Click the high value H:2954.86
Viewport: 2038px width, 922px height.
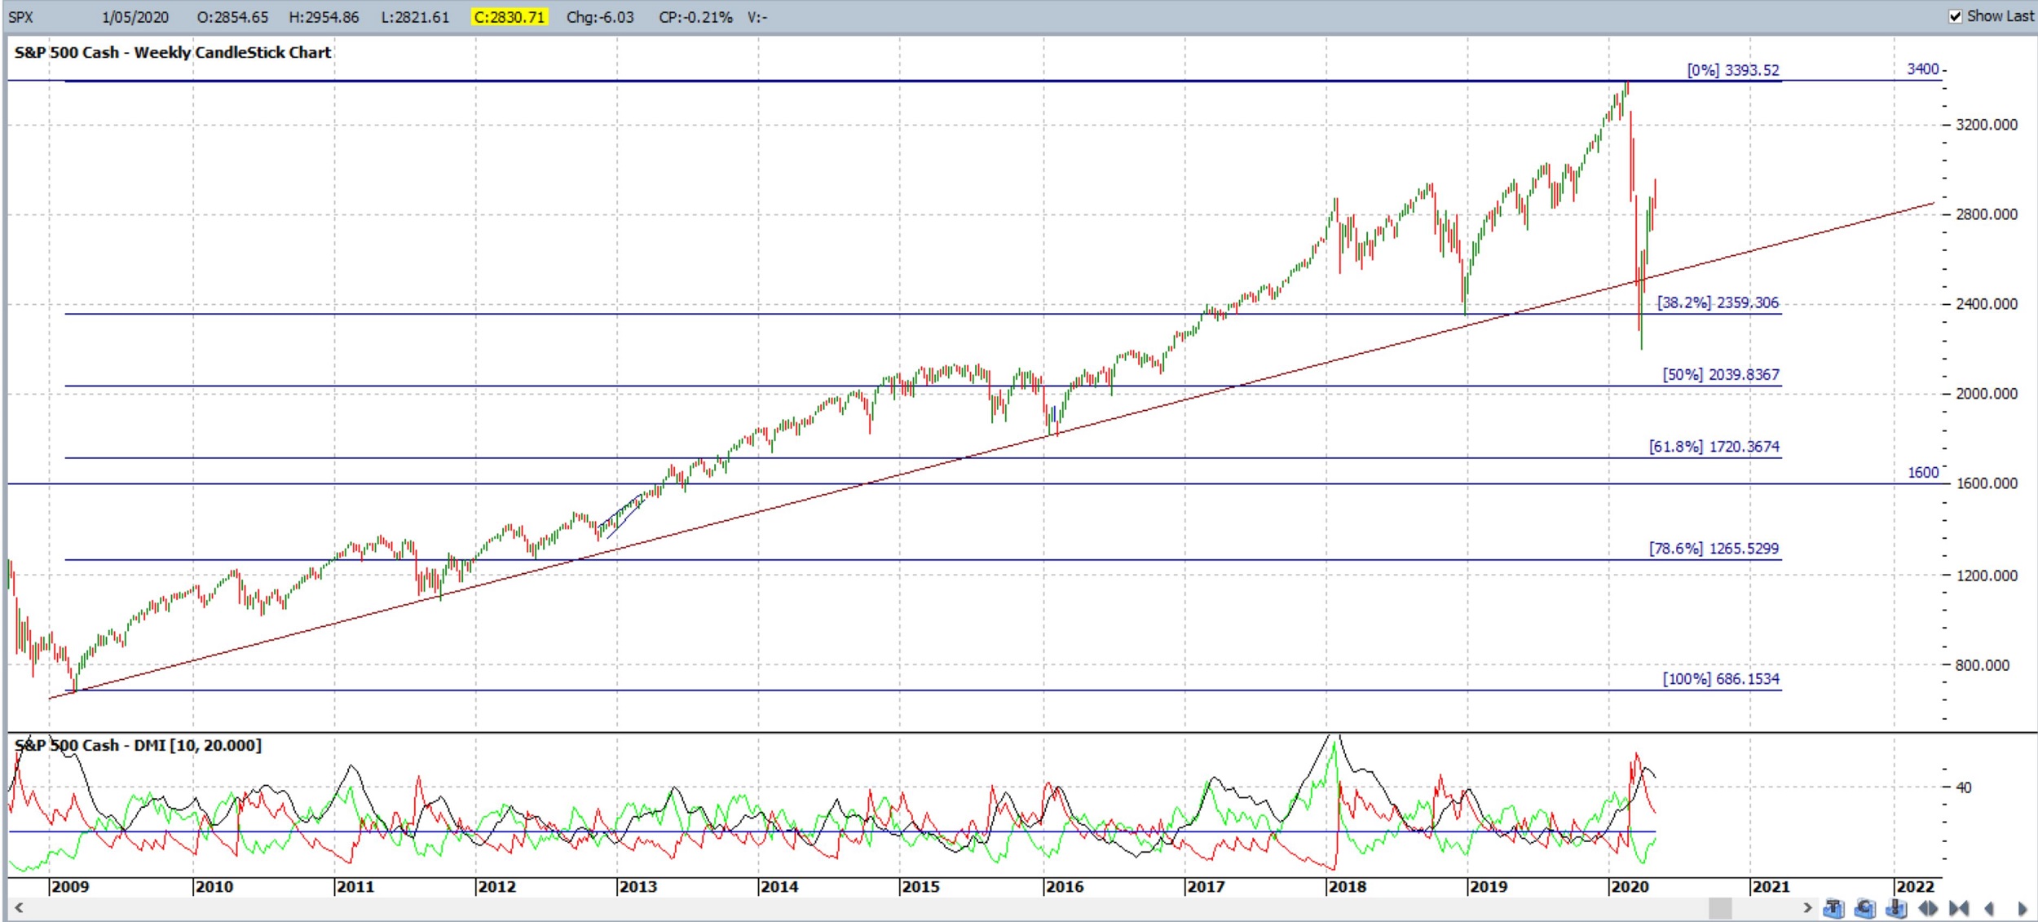coord(324,17)
